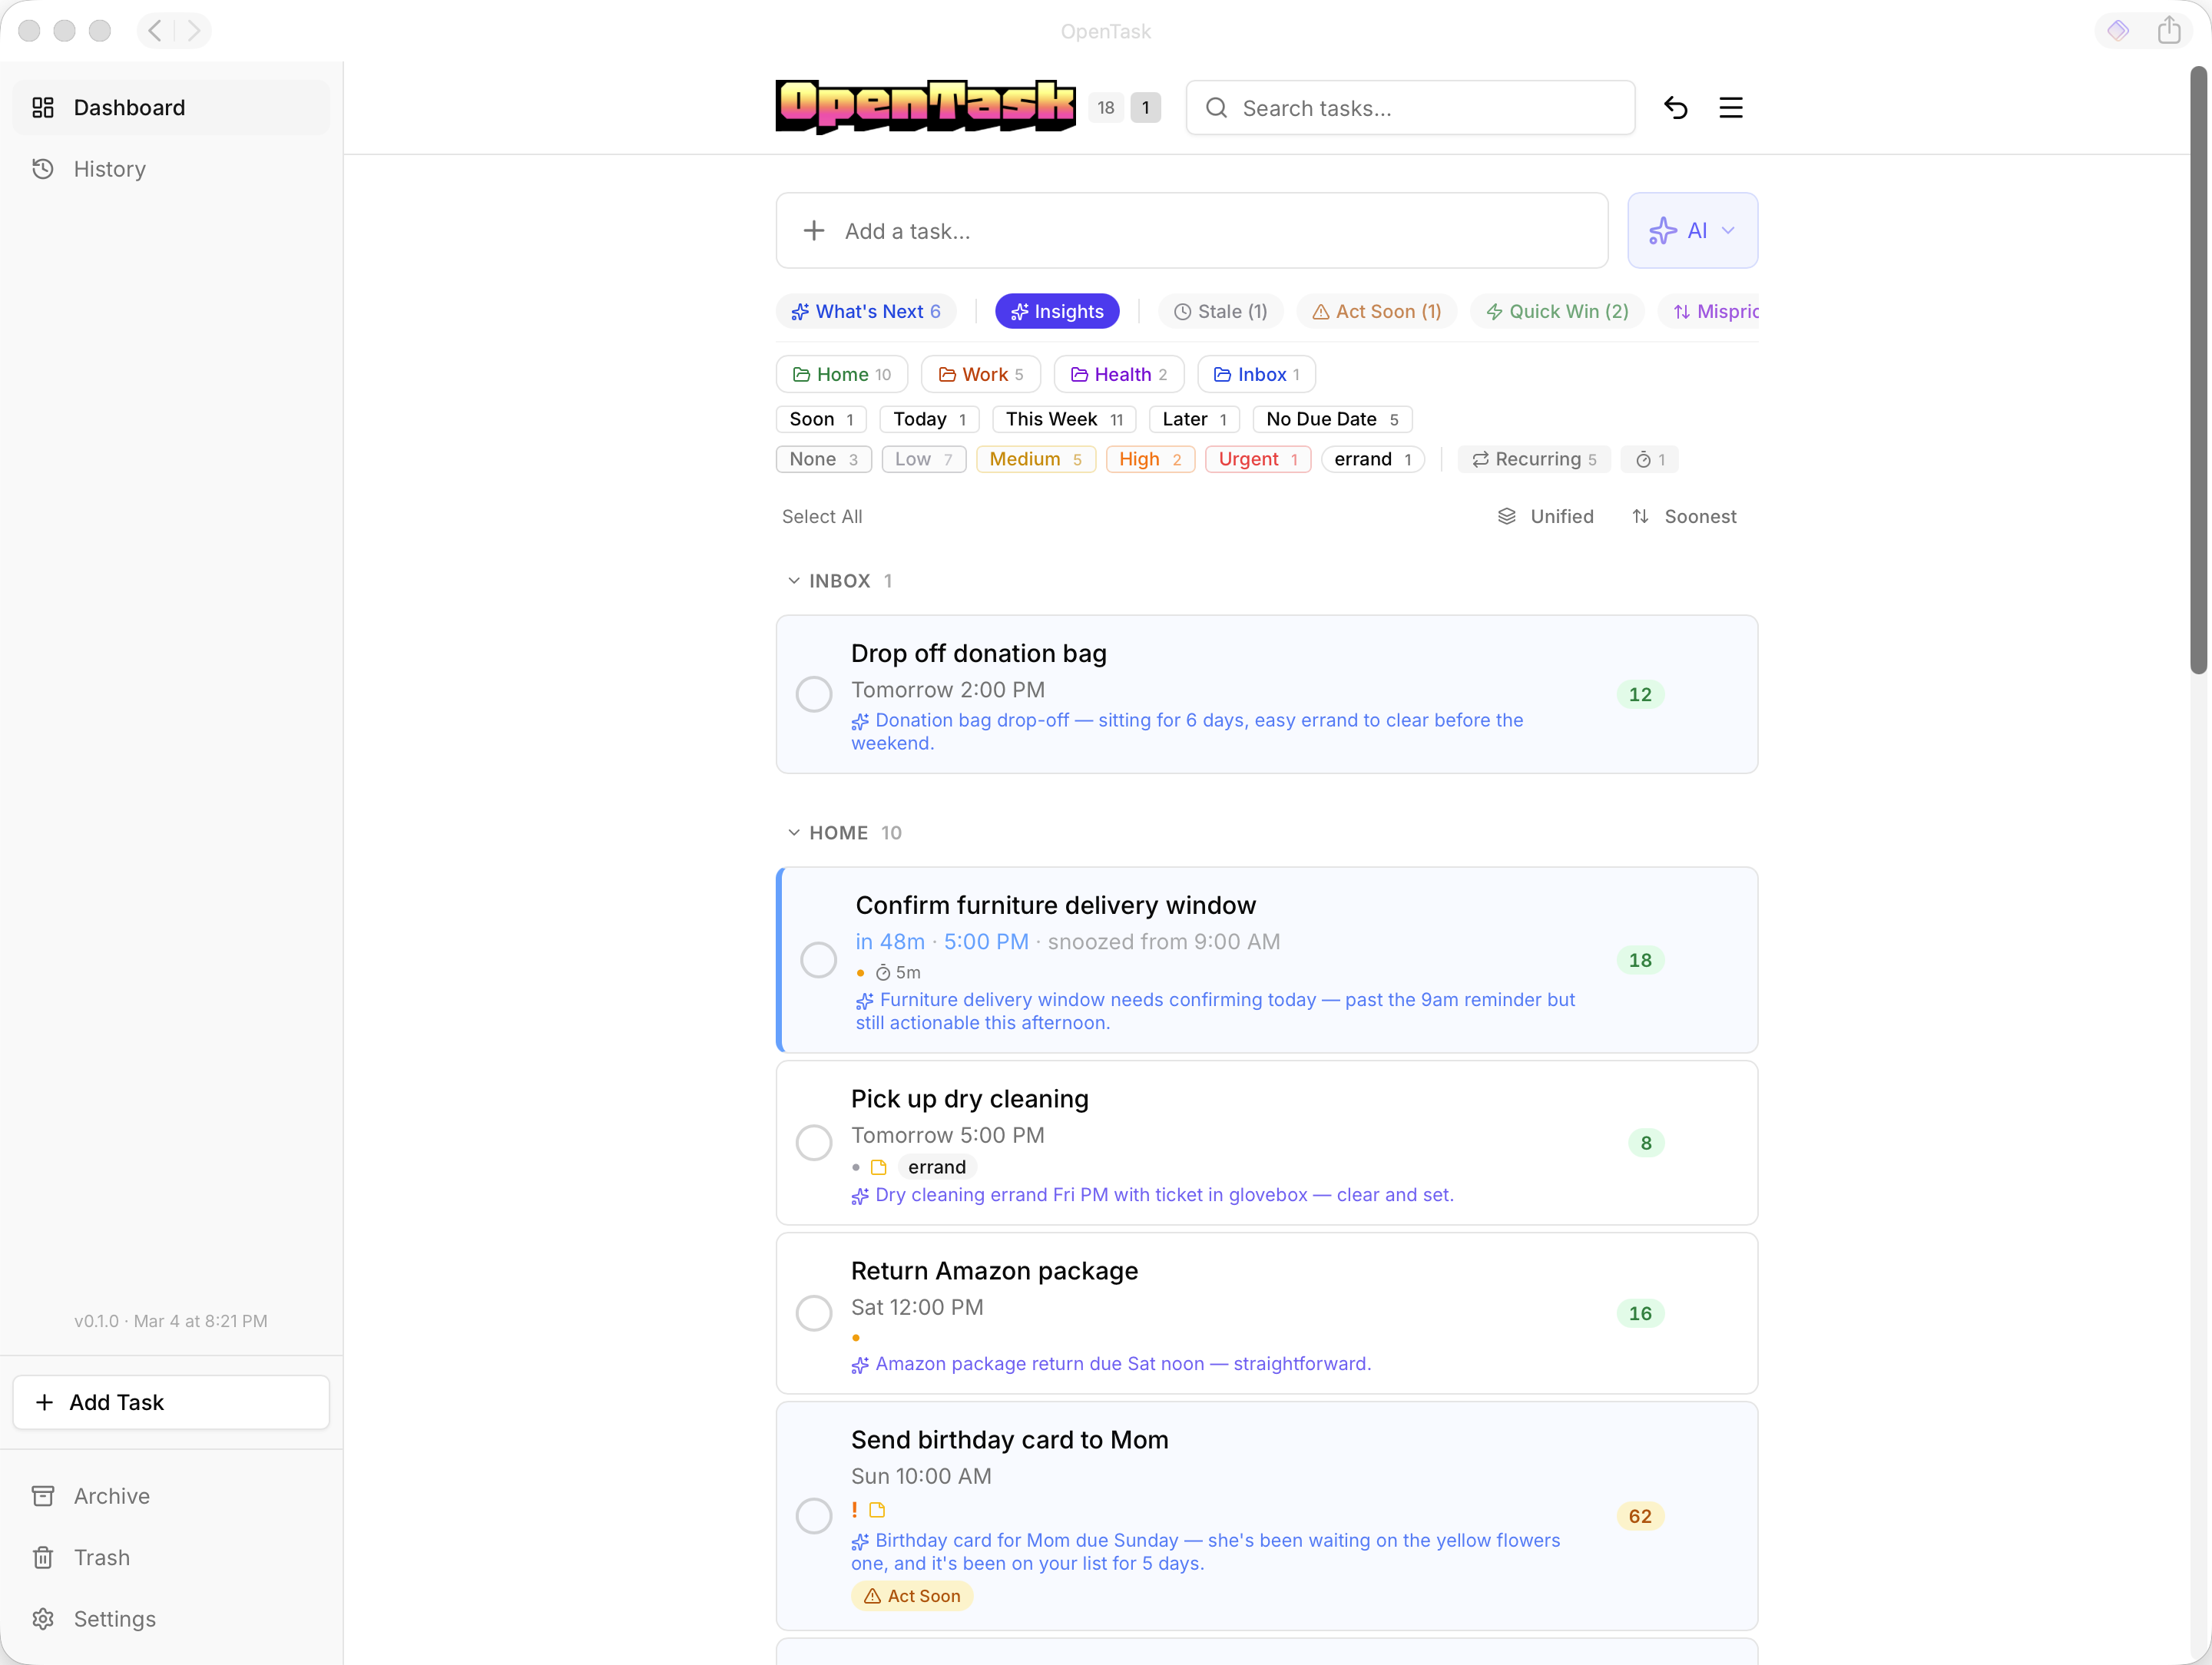Click the note icon on dry cleaning task
Screen dimensions: 2212x1665
(x=878, y=1167)
